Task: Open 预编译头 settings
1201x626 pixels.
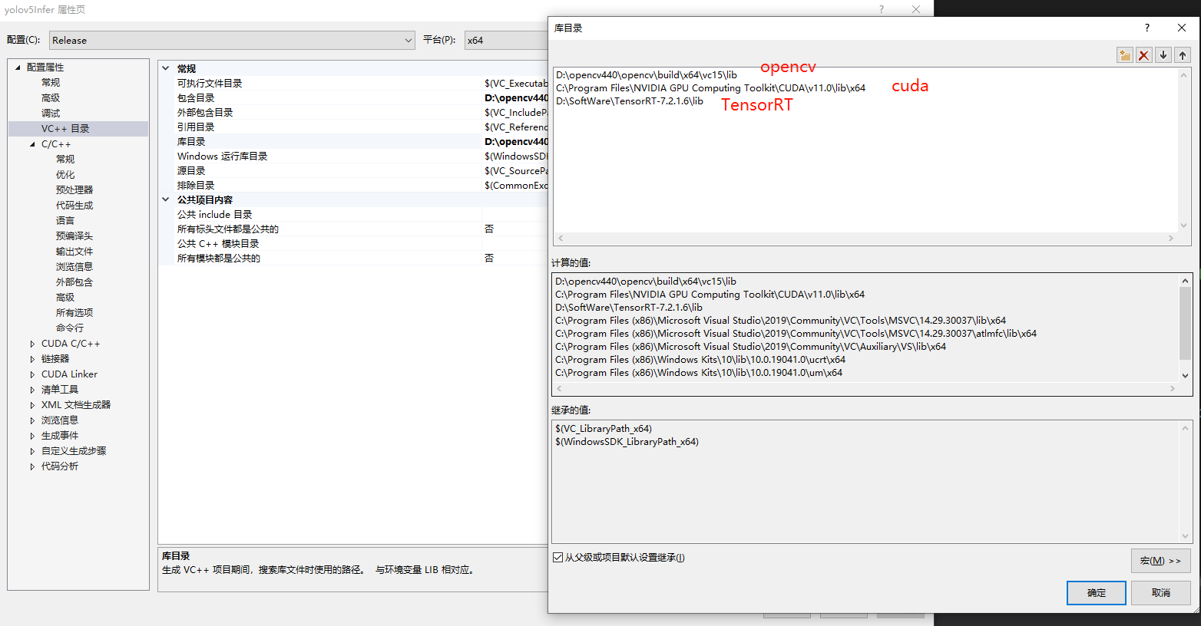Action: coord(74,236)
